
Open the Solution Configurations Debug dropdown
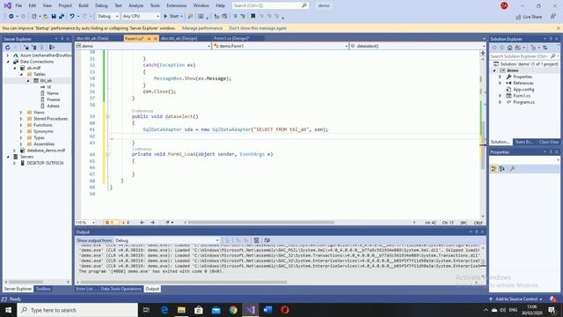tap(107, 16)
